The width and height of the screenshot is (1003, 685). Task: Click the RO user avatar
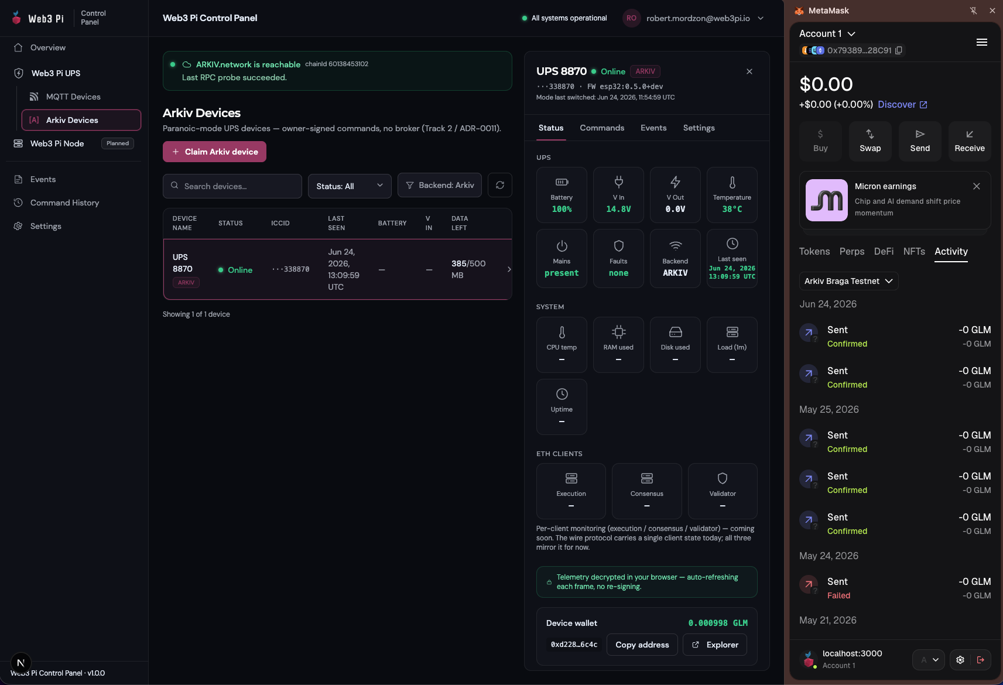click(631, 18)
